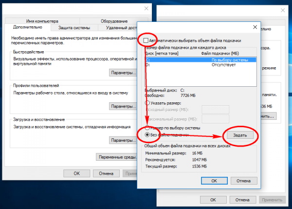Viewport: 292px width, 209px height.
Task: Select the 'Указать размер' radio option
Action: (147, 103)
